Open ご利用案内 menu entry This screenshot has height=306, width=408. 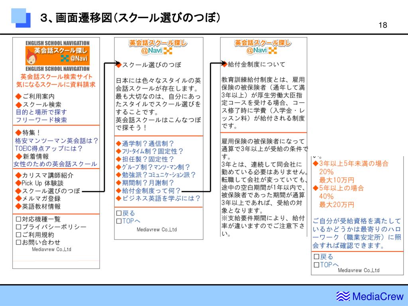(x=39, y=96)
